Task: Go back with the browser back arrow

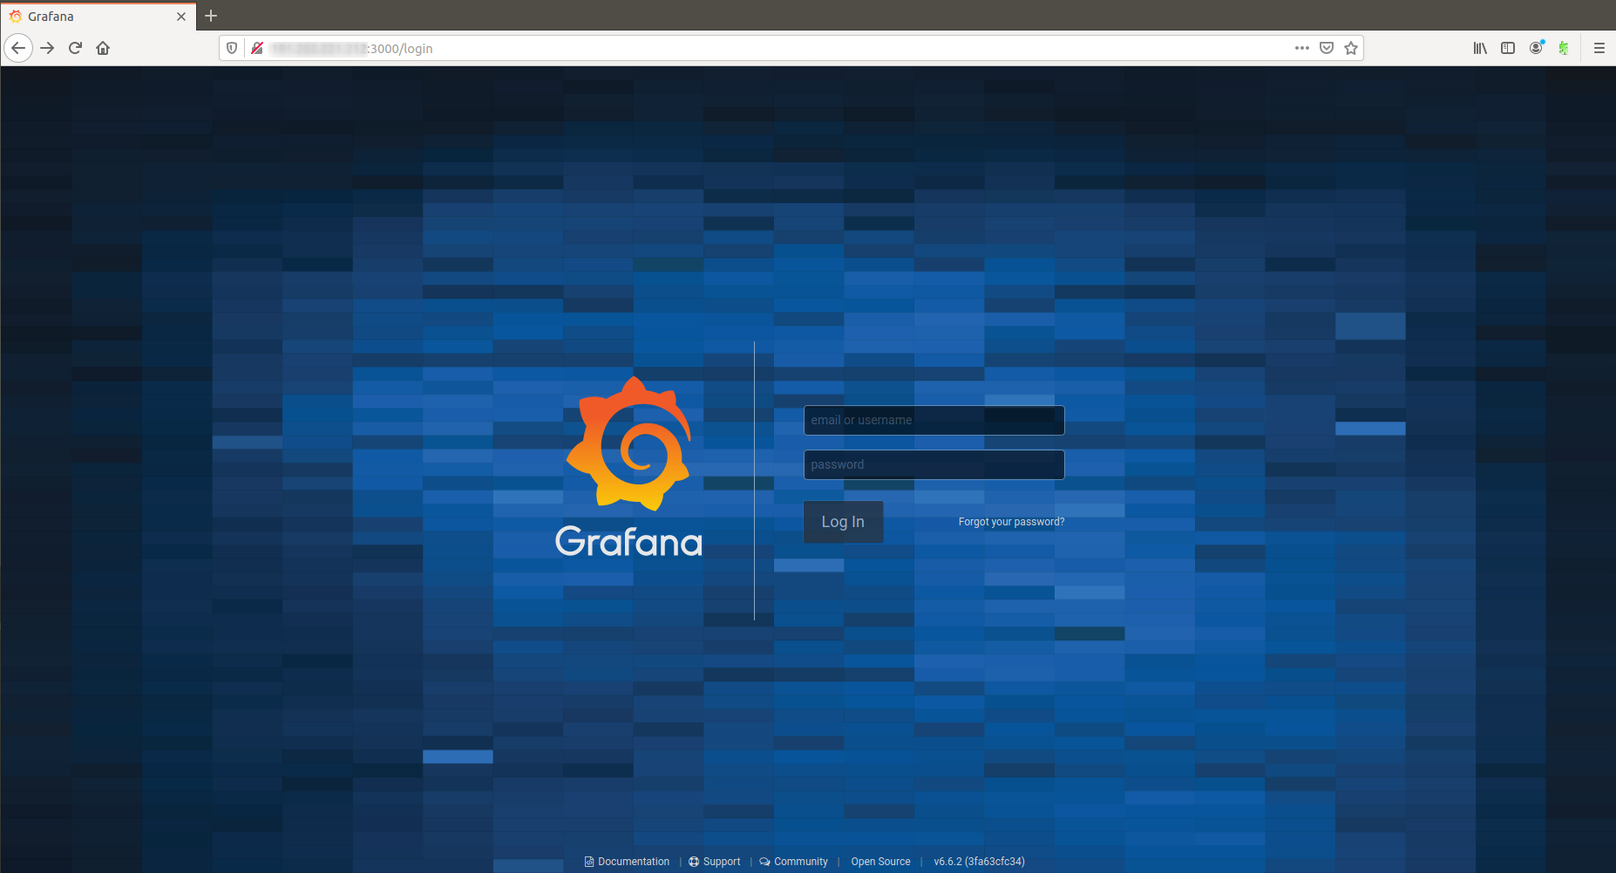Action: (x=18, y=48)
